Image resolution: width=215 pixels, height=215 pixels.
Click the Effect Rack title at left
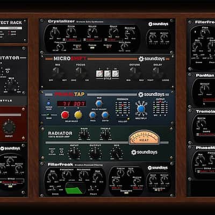click(11, 23)
